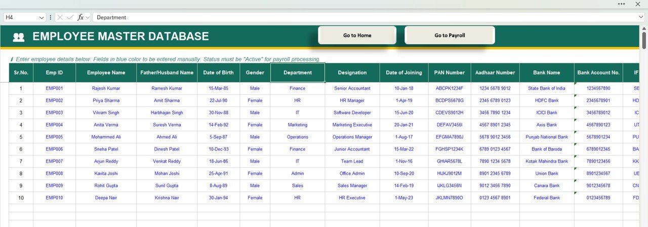Image resolution: width=648 pixels, height=227 pixels.
Task: Click the green info icon before instructions
Action: (12, 59)
